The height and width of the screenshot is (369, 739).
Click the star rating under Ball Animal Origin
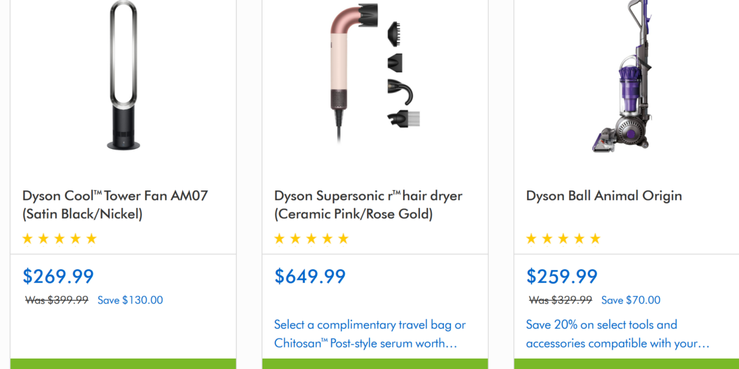pyautogui.click(x=563, y=239)
